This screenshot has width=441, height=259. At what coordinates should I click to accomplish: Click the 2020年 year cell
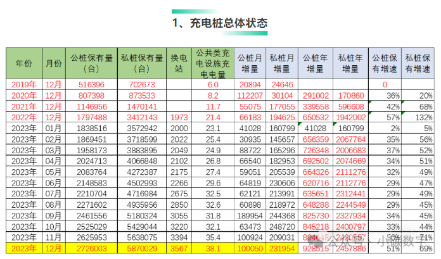24,96
